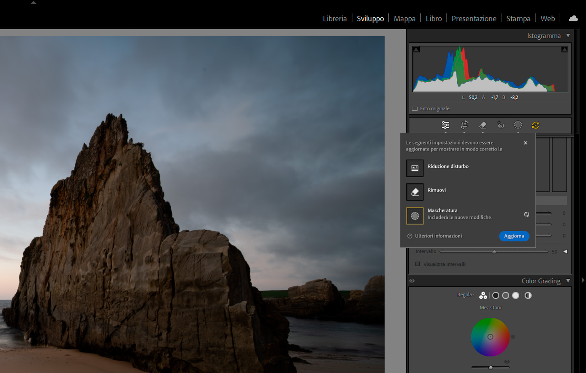Click the Mezzitoni color wheel center point

pos(490,337)
